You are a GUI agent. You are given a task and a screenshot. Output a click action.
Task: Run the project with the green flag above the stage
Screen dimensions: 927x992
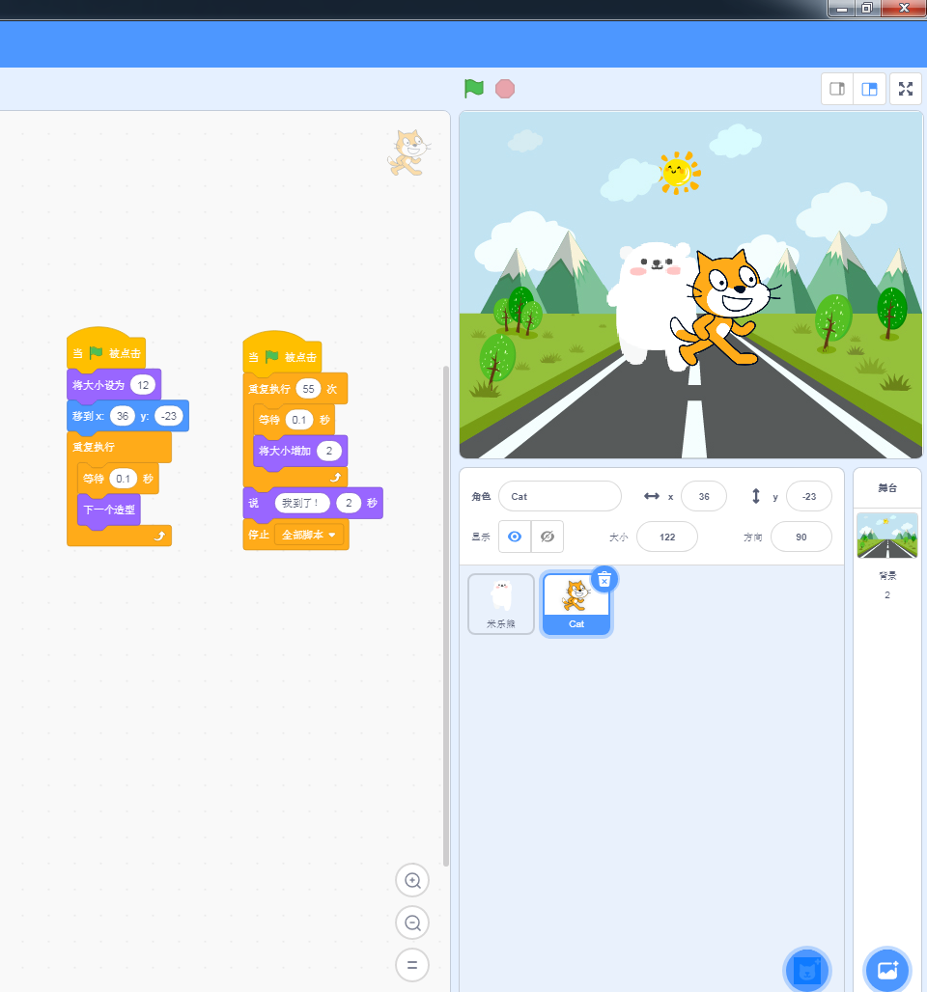(473, 89)
